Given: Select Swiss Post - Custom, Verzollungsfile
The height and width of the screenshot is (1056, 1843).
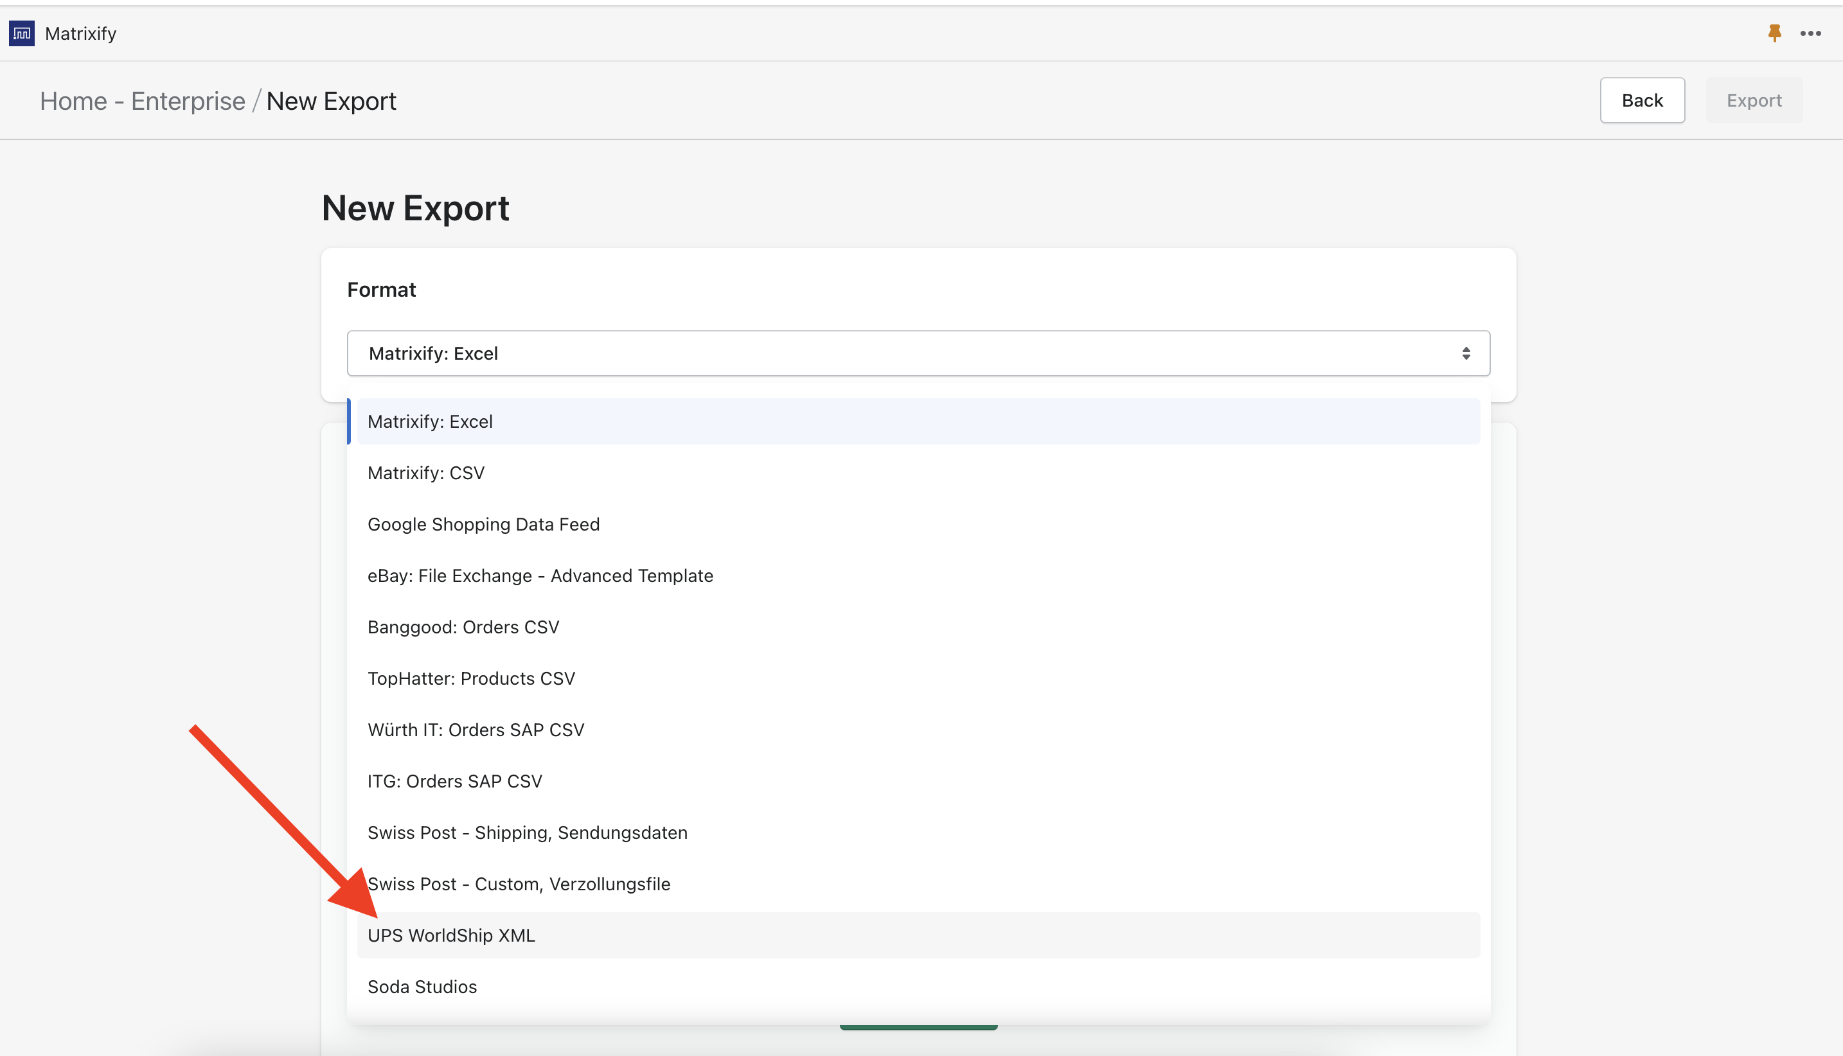Looking at the screenshot, I should (519, 884).
